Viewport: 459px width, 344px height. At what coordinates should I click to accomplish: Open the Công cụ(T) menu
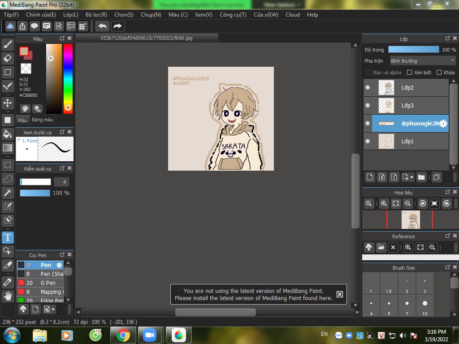pyautogui.click(x=233, y=15)
